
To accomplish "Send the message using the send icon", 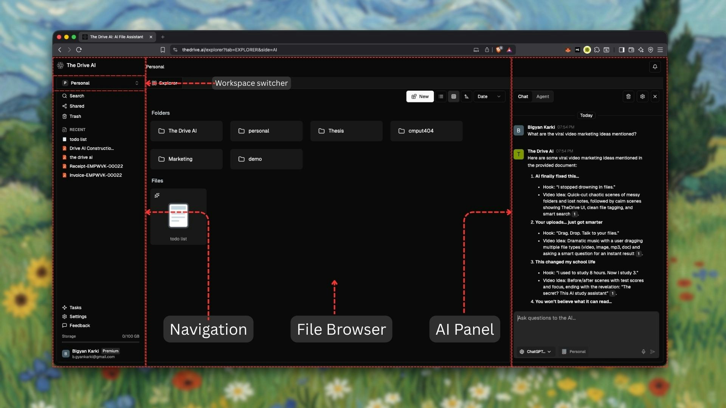I will click(x=653, y=351).
